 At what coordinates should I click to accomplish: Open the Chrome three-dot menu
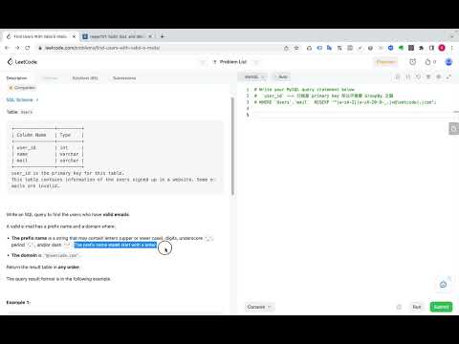pyautogui.click(x=451, y=48)
